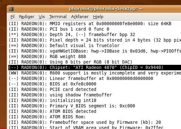Click the R600 support warning line
This screenshot has height=129, width=181.
click(95, 73)
